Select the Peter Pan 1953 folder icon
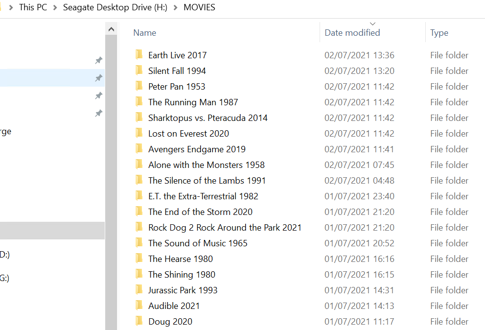This screenshot has width=485, height=330. (139, 86)
